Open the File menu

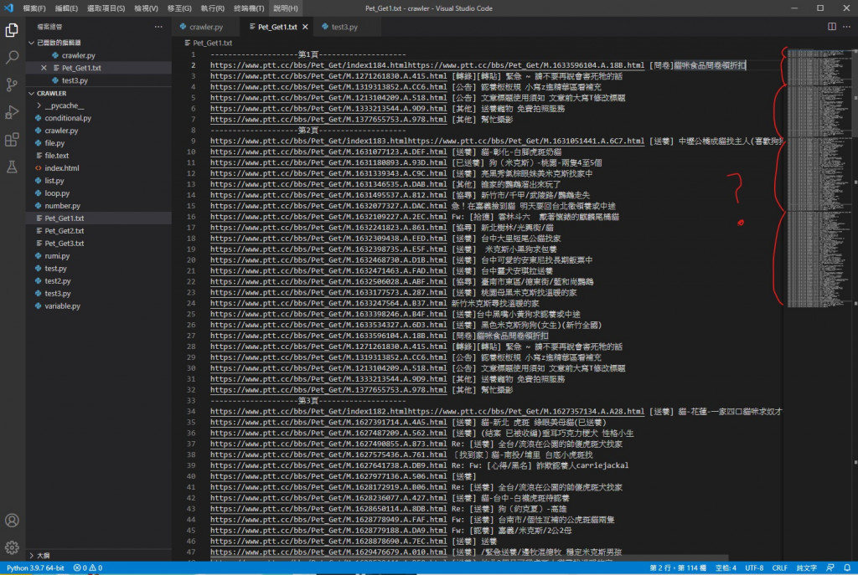coord(34,8)
